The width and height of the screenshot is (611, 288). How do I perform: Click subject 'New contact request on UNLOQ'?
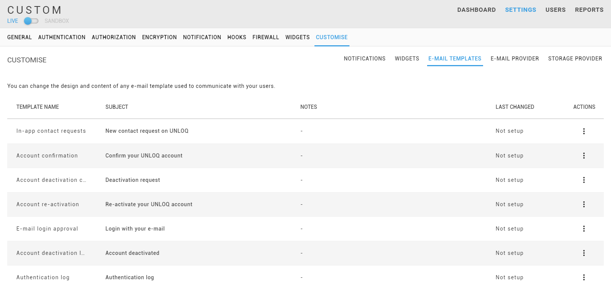click(x=147, y=131)
